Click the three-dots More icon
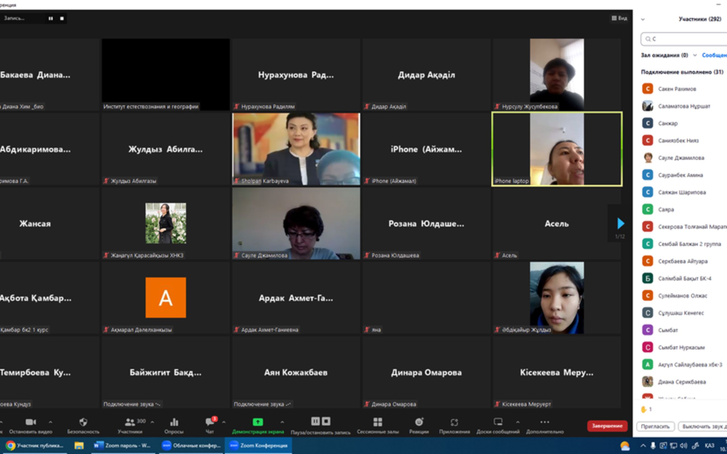Image resolution: width=727 pixels, height=454 pixels. (x=545, y=422)
